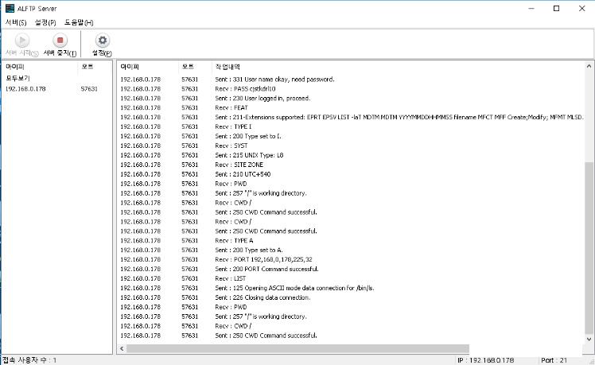Click the vertical scrollbar up arrow
The image size is (595, 365).
click(589, 67)
